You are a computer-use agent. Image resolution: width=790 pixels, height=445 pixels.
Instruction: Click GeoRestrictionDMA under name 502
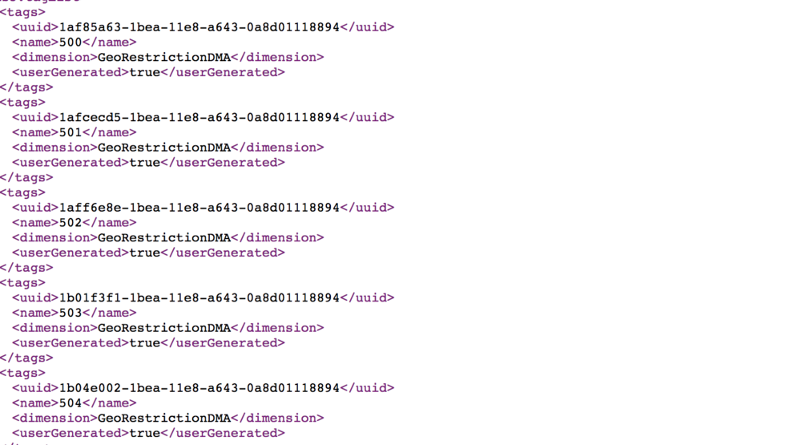tap(164, 238)
